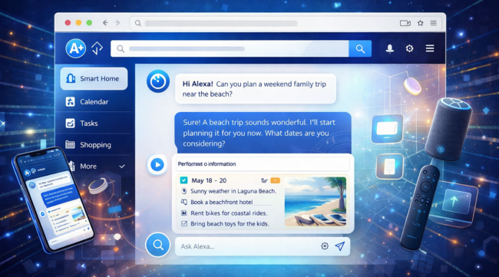This screenshot has height=277, width=499.
Task: Click the browser camera icon
Action: click(405, 23)
